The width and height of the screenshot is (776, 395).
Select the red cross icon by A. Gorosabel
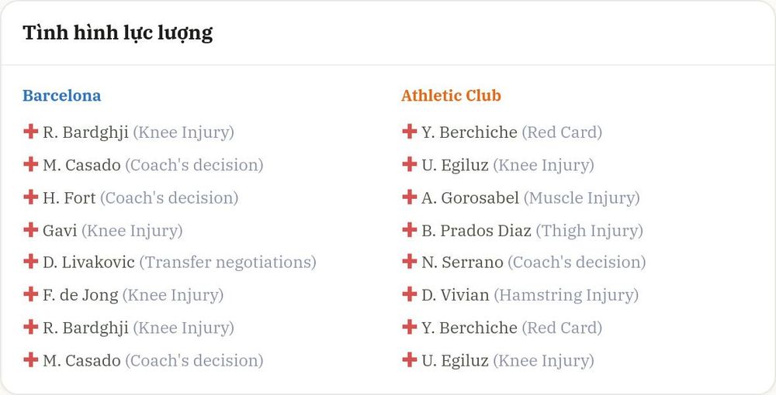click(409, 197)
